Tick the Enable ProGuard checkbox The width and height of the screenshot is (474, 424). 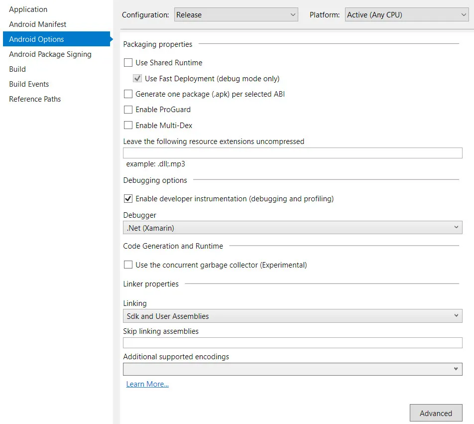pyautogui.click(x=128, y=110)
